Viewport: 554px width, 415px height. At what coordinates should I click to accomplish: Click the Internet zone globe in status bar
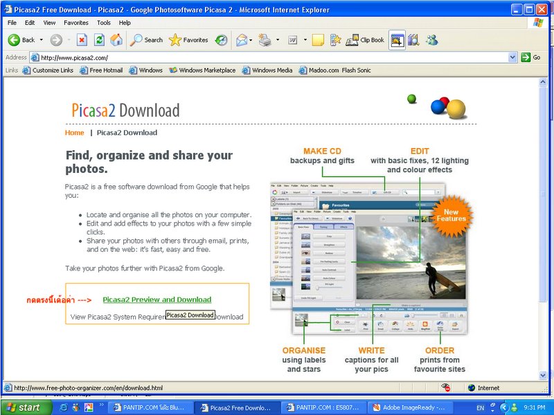(x=472, y=388)
